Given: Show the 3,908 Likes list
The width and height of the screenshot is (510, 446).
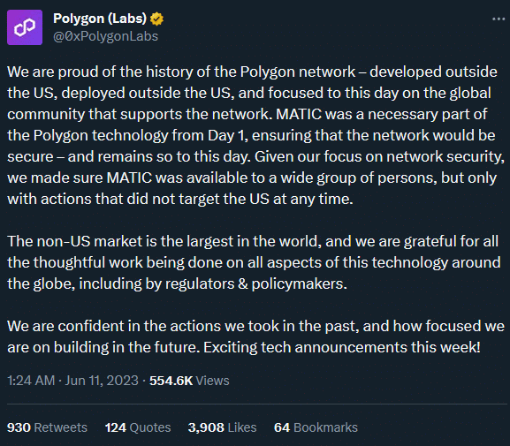Looking at the screenshot, I should tap(222, 427).
